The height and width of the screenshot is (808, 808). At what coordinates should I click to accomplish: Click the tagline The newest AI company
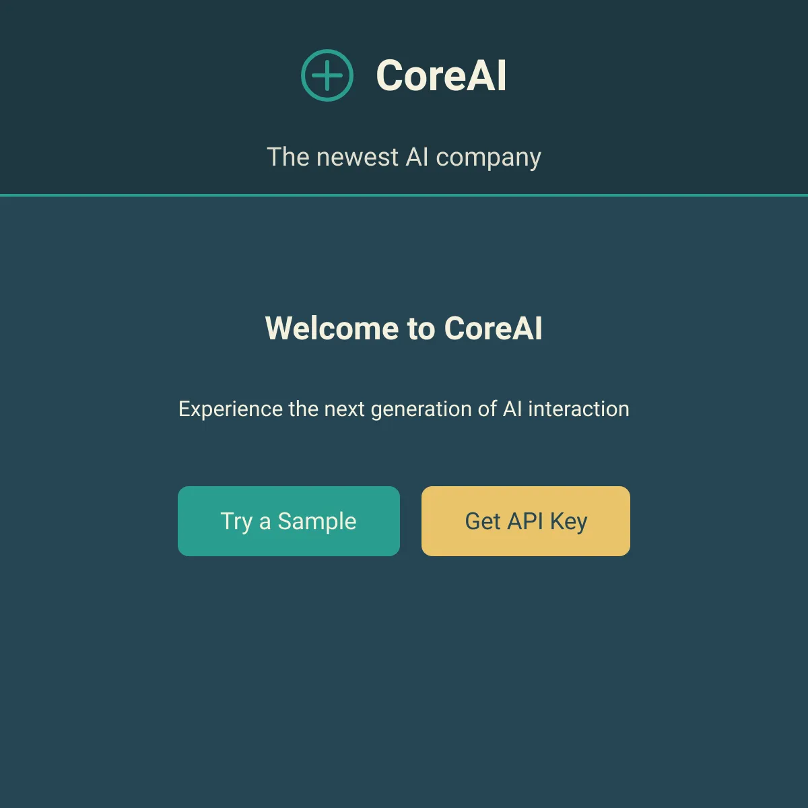click(x=404, y=157)
